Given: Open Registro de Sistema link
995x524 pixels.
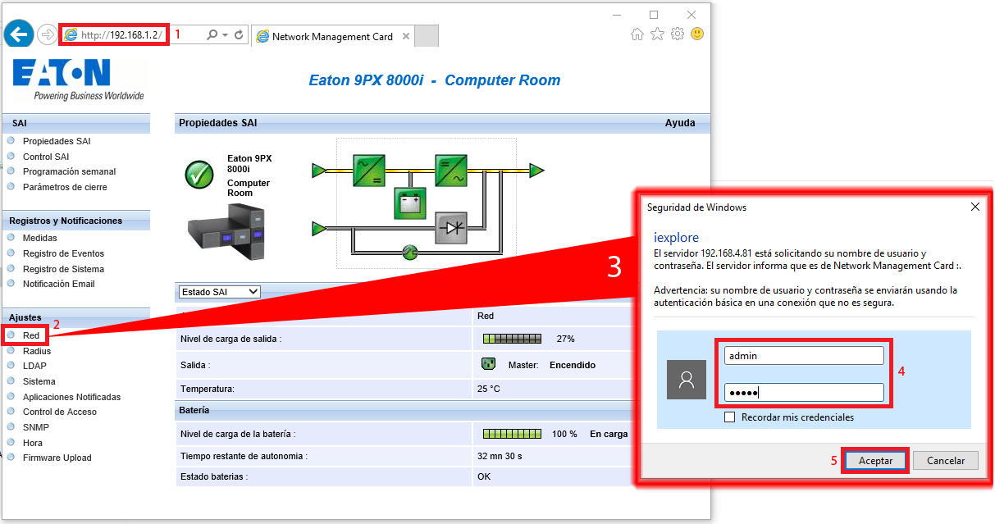Looking at the screenshot, I should 63,269.
